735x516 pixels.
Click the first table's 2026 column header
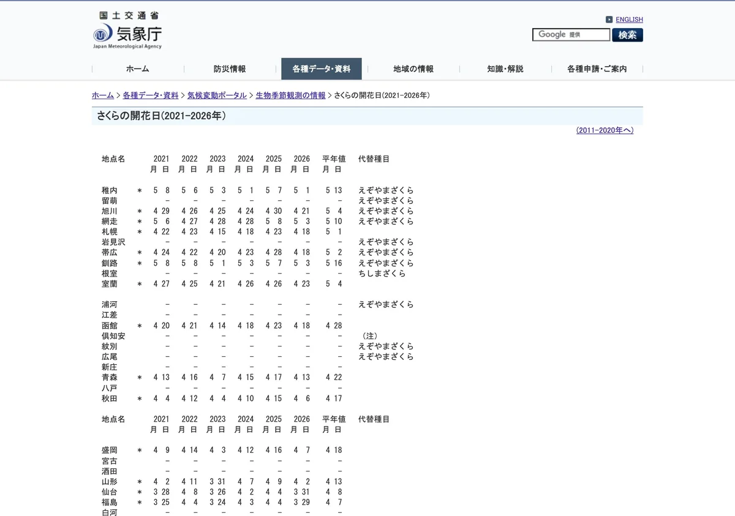(x=302, y=159)
